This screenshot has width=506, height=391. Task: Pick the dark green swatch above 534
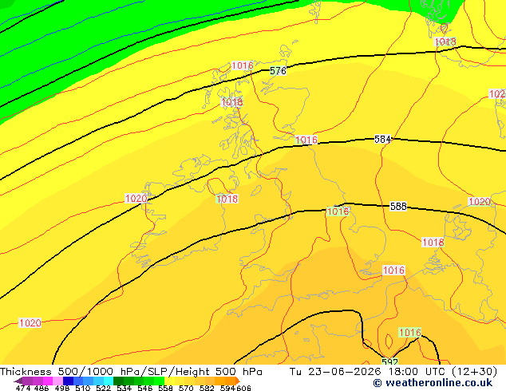(118, 381)
